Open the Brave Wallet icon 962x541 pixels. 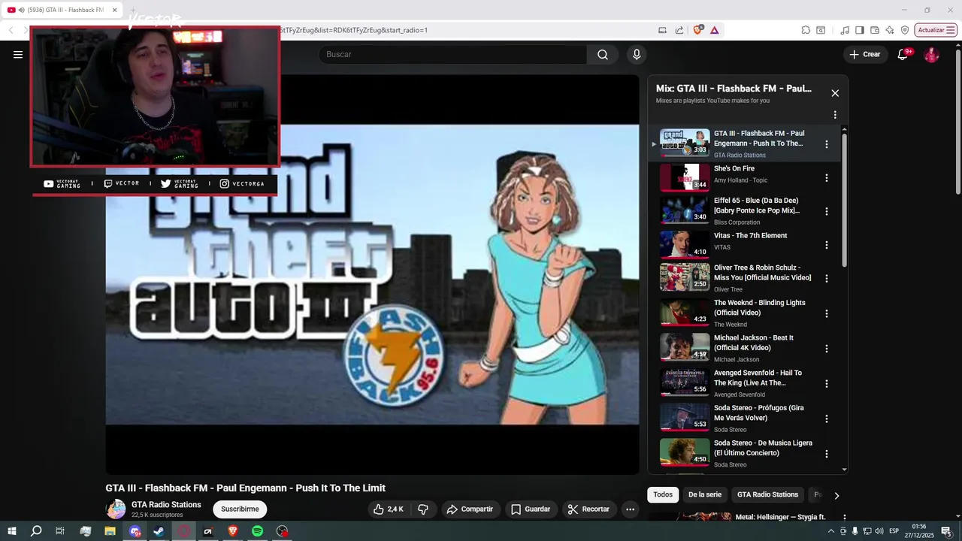click(875, 30)
